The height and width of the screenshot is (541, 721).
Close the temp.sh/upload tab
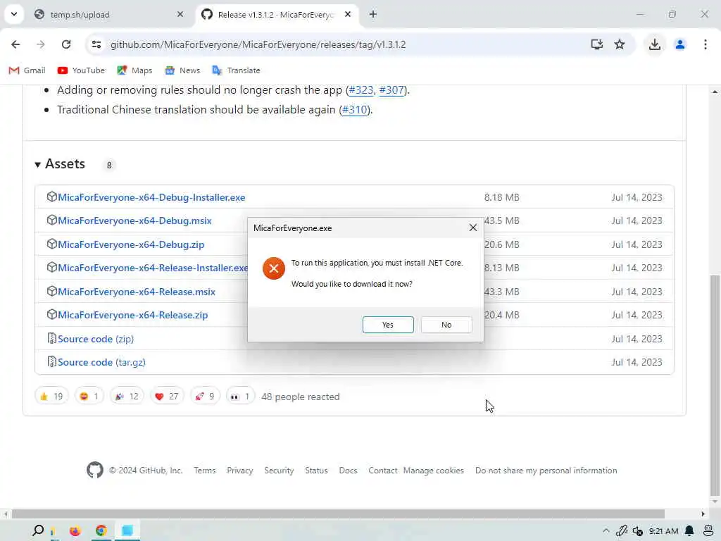pyautogui.click(x=180, y=15)
